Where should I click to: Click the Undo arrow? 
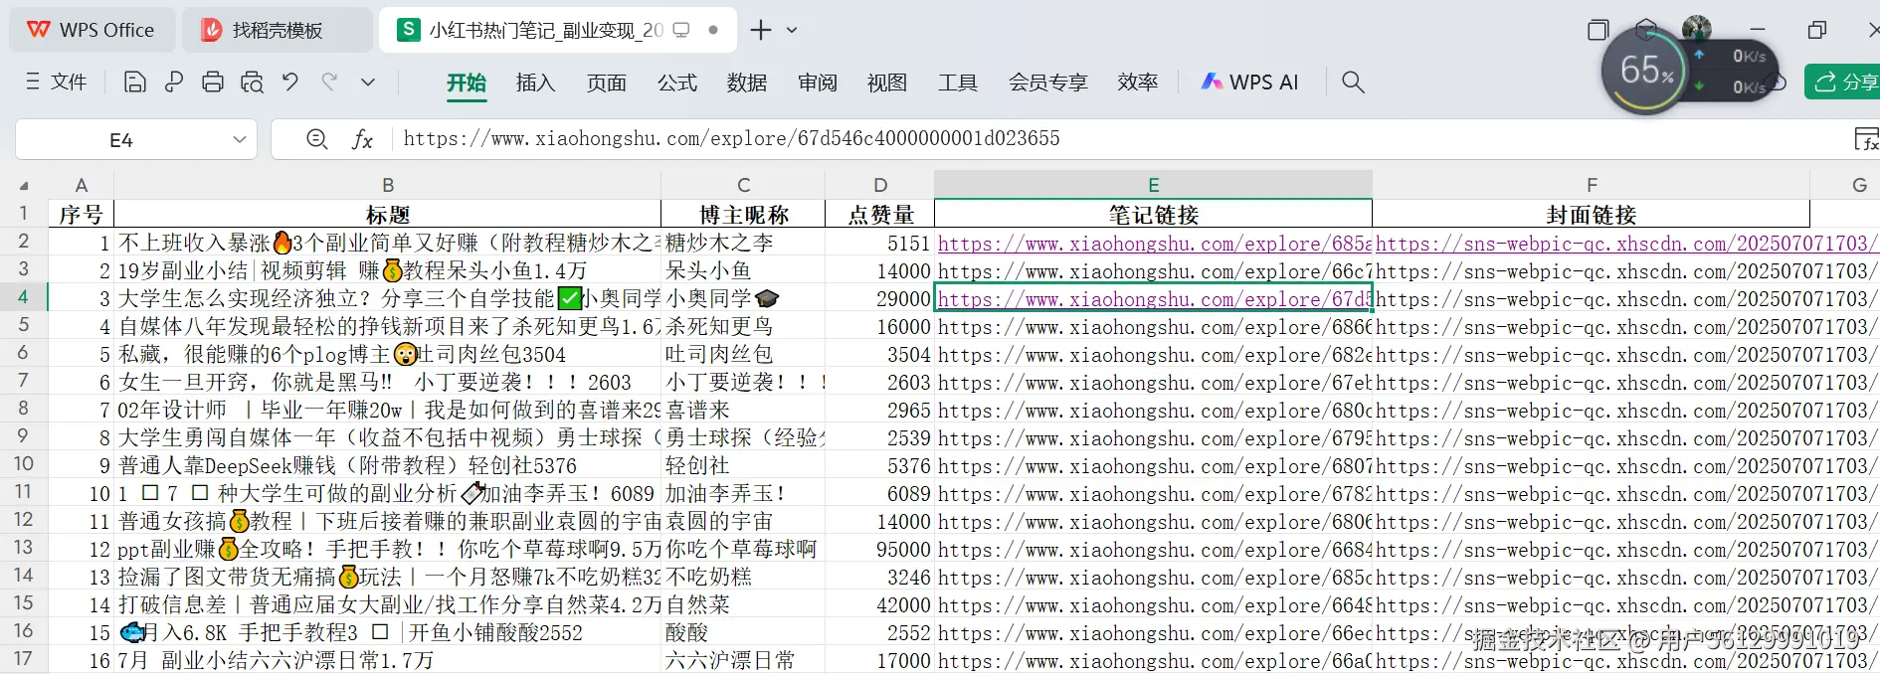click(290, 83)
